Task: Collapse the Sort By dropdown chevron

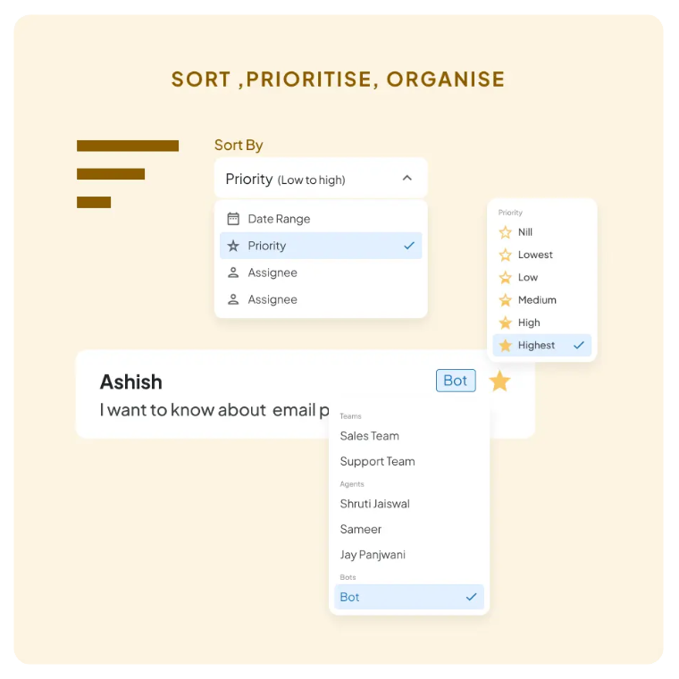Action: tap(407, 178)
